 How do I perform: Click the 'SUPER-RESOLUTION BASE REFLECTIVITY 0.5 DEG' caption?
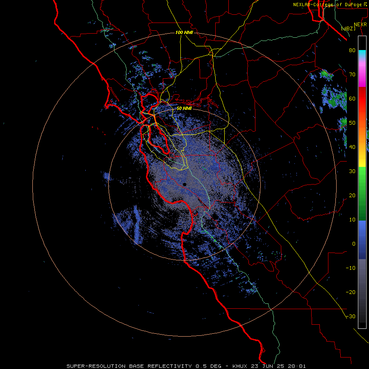144,366
